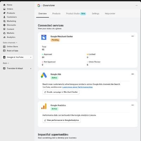
Task: Click the Customers person icon
Action: (4, 17)
